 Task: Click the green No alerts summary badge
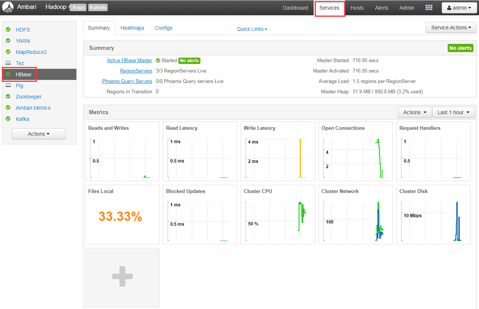[460, 48]
